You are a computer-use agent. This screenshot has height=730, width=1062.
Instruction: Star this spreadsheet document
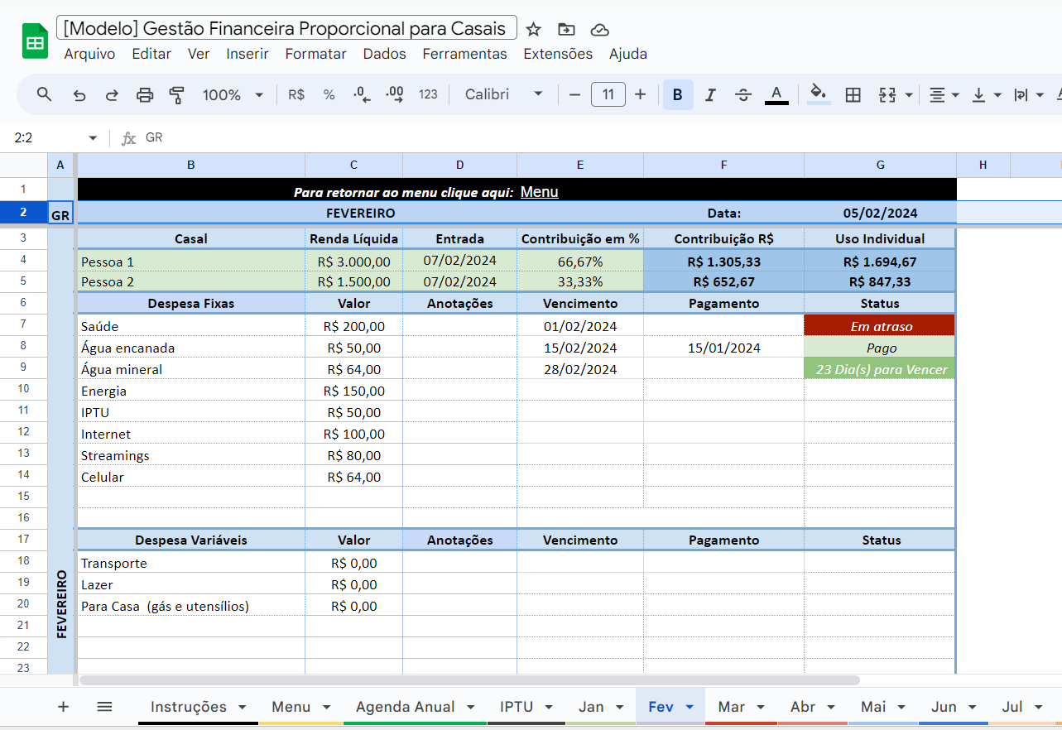pyautogui.click(x=534, y=30)
